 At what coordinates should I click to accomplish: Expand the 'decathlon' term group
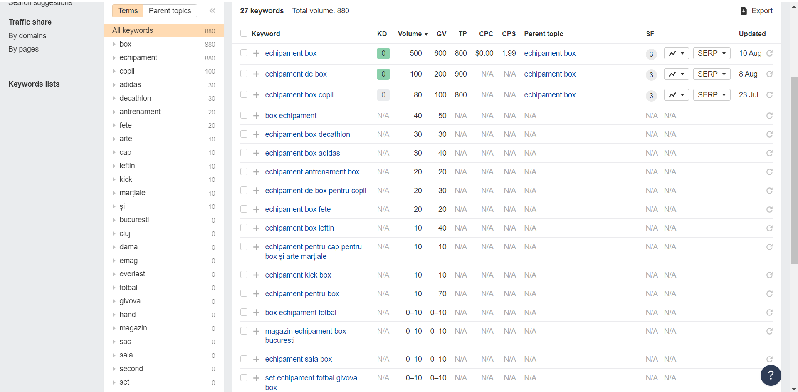pyautogui.click(x=114, y=98)
